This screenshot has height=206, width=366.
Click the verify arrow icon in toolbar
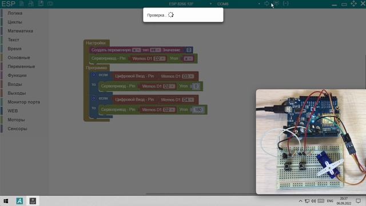(x=266, y=3)
